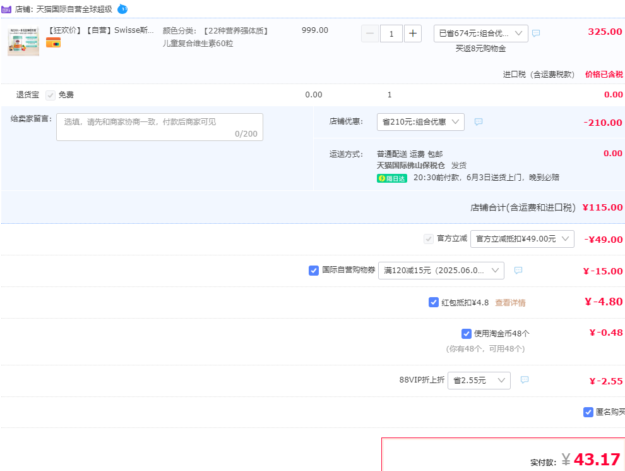
Task: Open the 查看详情 link for the red packet
Action: [x=510, y=303]
